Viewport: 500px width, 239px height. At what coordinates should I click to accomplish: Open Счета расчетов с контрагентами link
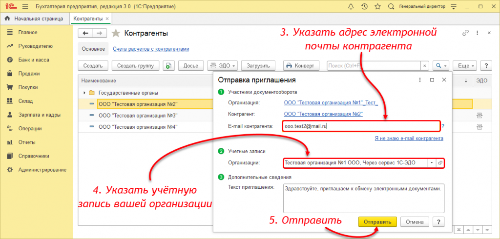tap(151, 49)
